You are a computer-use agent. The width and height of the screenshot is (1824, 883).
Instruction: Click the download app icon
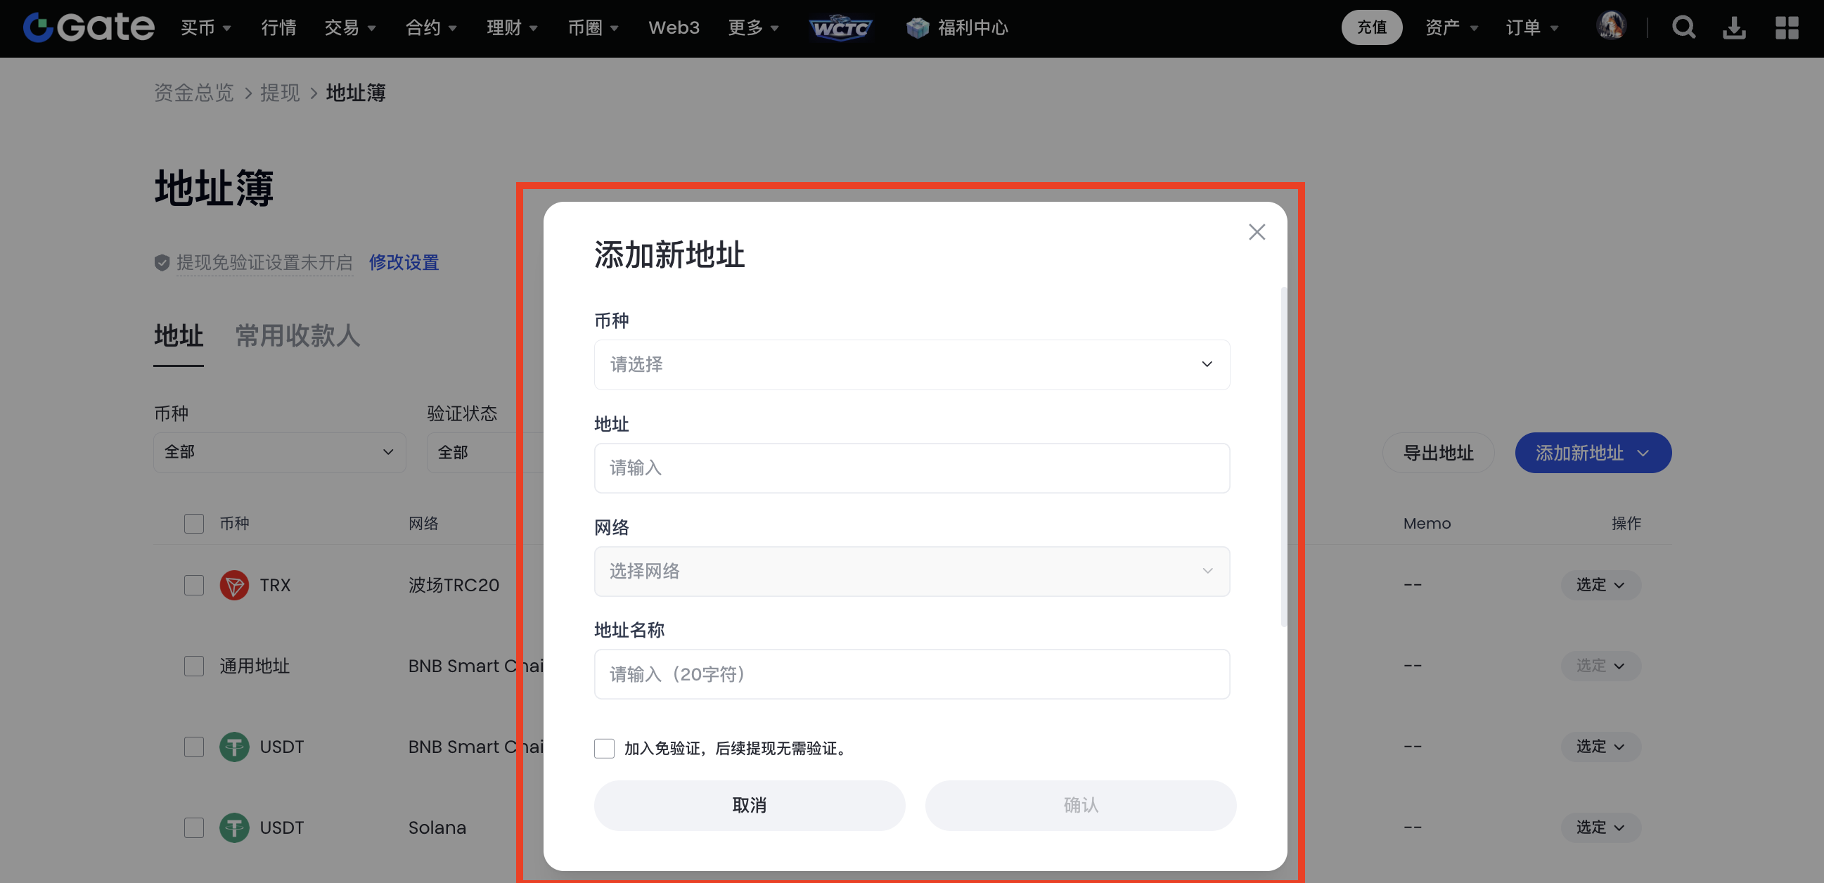[1733, 27]
